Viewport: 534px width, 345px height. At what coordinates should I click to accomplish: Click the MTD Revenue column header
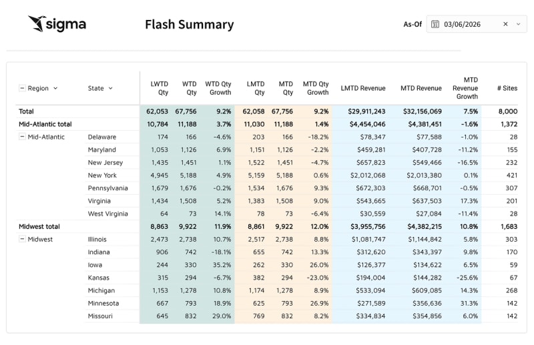pyautogui.click(x=421, y=88)
